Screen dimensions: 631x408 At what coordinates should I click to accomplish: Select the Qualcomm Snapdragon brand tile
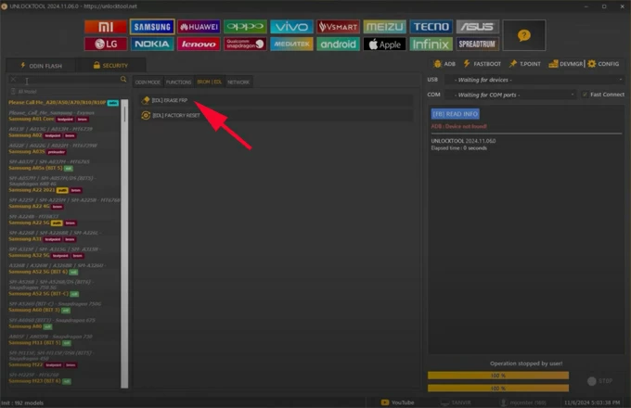point(245,44)
